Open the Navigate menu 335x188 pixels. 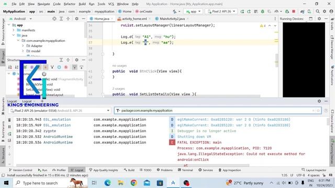(x=43, y=4)
